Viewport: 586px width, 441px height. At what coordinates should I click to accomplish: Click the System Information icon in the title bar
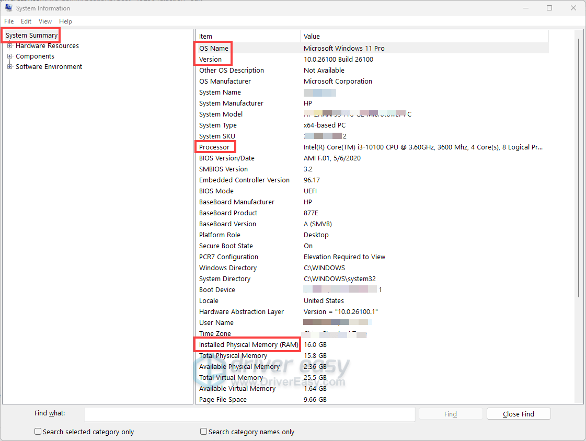[8, 8]
